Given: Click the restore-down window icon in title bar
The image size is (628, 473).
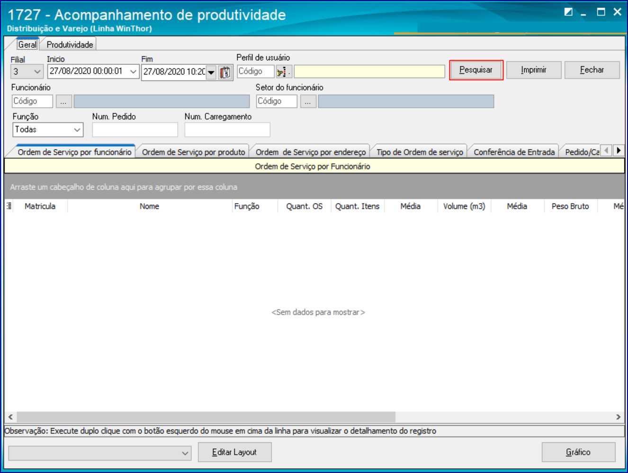Looking at the screenshot, I should (x=568, y=12).
